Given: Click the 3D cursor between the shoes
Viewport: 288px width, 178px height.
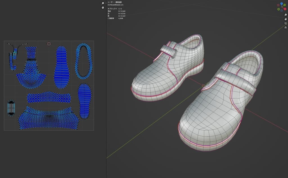Looking at the screenshot, I should click(x=204, y=86).
